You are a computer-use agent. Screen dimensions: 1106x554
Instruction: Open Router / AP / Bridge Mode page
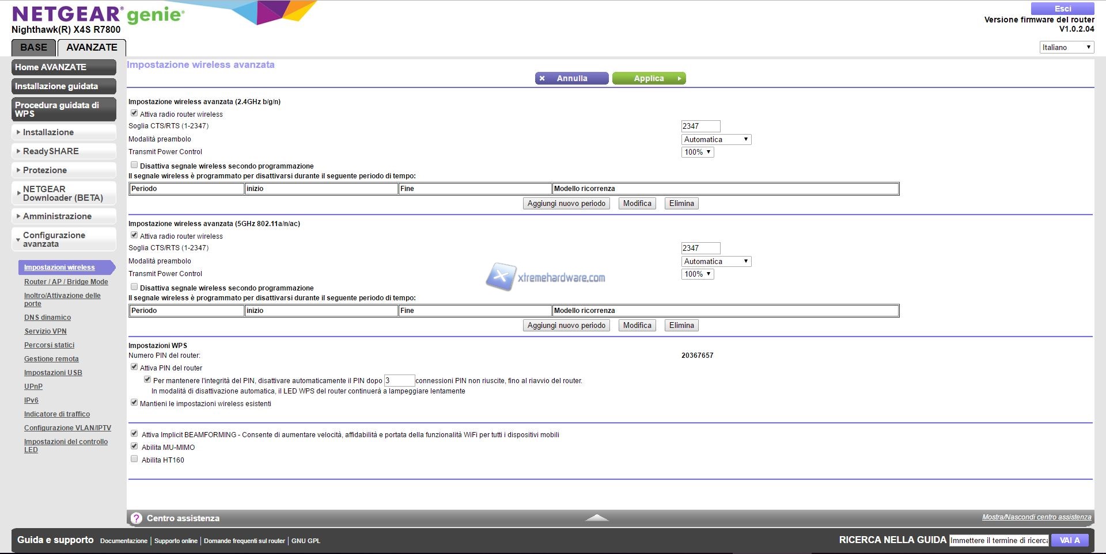[x=66, y=282]
